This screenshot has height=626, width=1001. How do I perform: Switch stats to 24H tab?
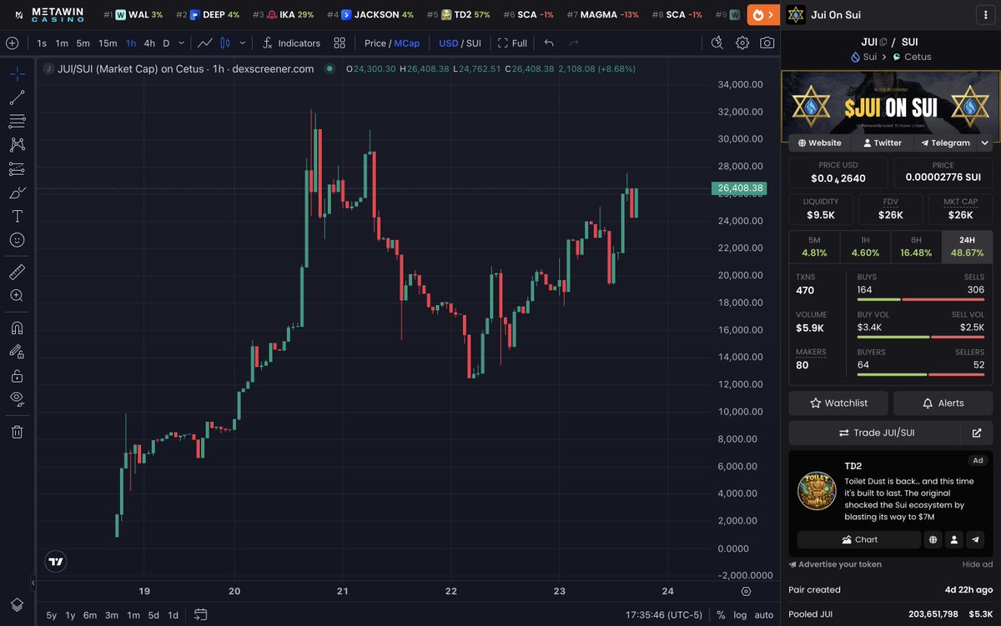click(967, 247)
